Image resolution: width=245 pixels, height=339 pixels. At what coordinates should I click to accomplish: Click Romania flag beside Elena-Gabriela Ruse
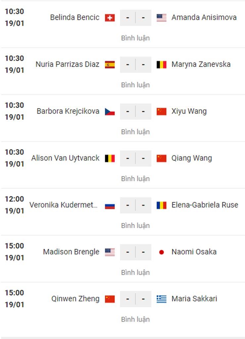162,205
